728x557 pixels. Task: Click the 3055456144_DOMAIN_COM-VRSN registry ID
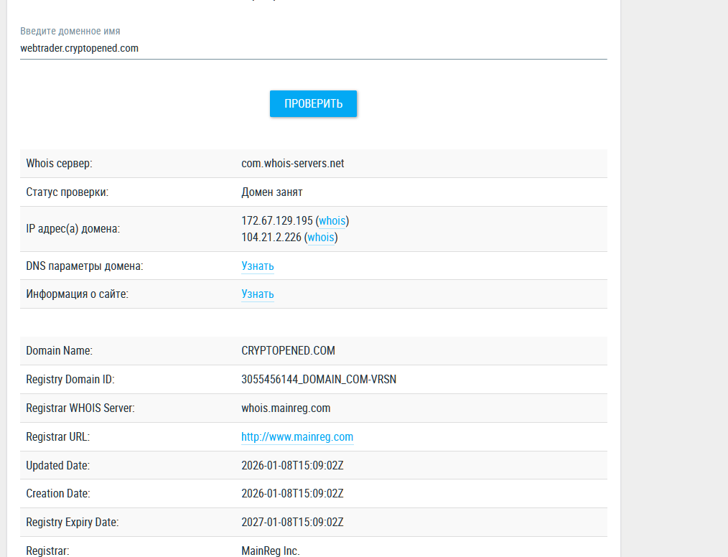319,380
